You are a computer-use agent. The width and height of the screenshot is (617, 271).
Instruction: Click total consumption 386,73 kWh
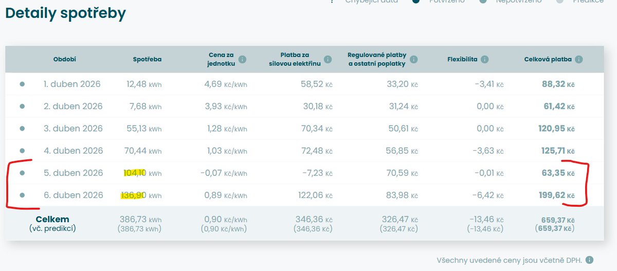pos(140,220)
